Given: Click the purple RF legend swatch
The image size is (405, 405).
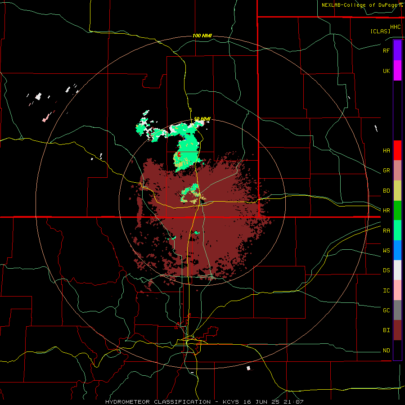Looking at the screenshot, I should (x=397, y=50).
